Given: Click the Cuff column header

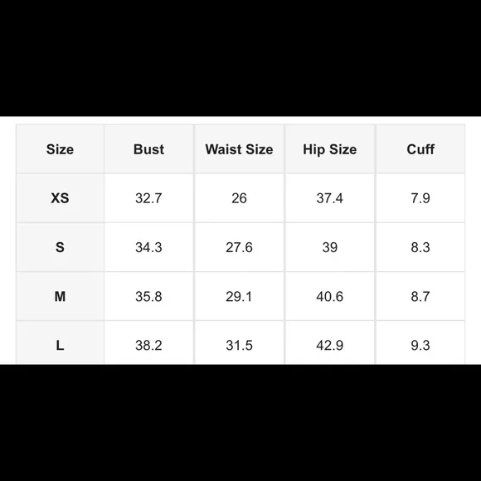Looking at the screenshot, I should 420,149.
